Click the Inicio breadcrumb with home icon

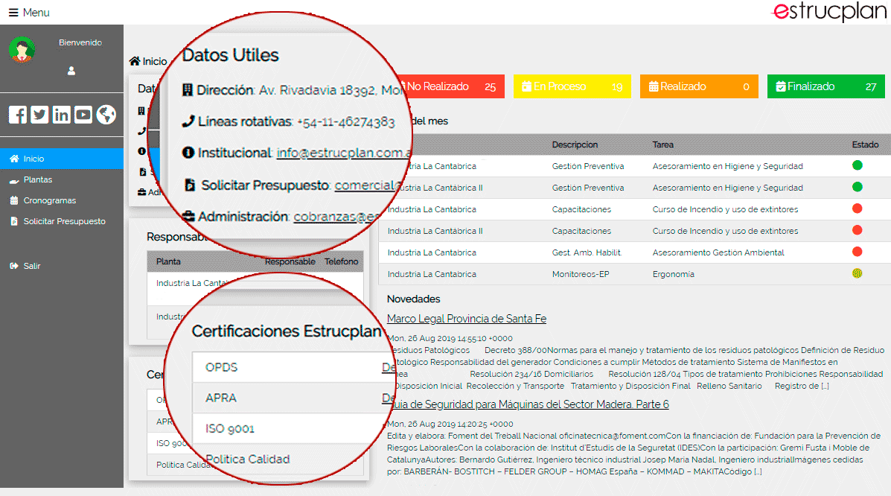[148, 61]
